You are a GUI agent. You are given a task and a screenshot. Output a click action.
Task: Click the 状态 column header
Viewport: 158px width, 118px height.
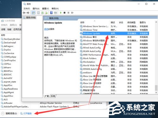121,22
